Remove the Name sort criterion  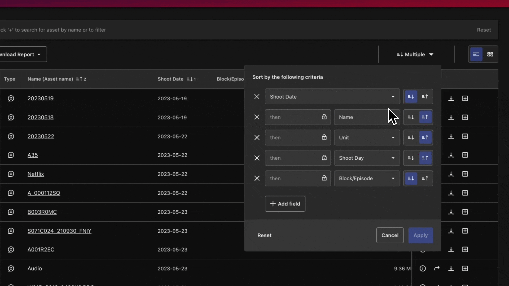[257, 117]
